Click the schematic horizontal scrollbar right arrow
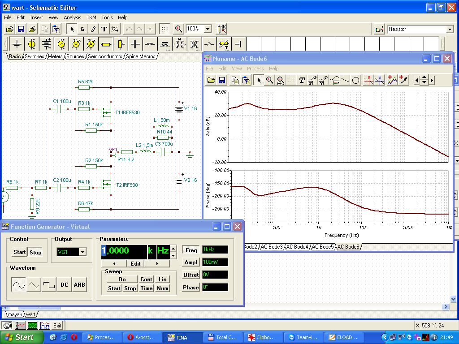The height and width of the screenshot is (344, 459). (x=446, y=307)
